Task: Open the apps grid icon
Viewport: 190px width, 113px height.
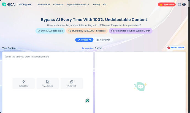Action: 180,4
